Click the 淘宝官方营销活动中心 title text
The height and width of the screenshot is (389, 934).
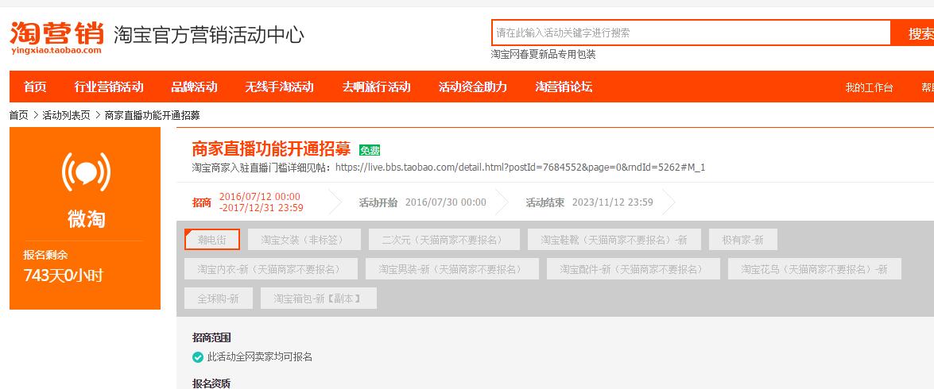point(208,35)
